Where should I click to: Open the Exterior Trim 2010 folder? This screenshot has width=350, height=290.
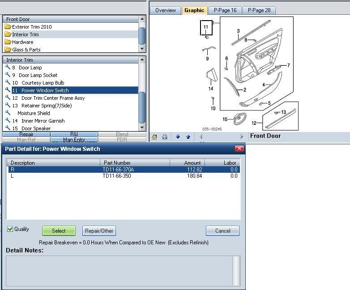(x=32, y=27)
